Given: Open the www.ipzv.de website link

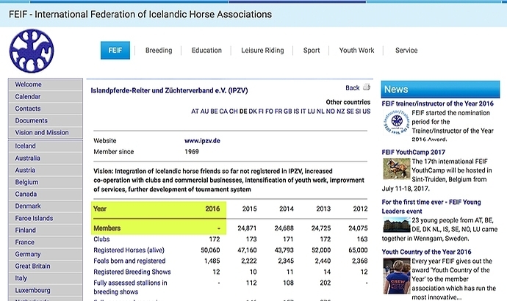Looking at the screenshot, I should coord(202,140).
